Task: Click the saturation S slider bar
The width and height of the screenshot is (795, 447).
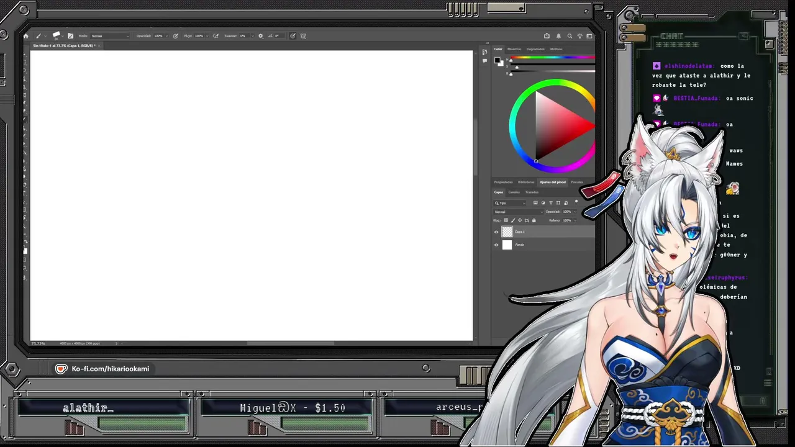Action: coord(553,65)
